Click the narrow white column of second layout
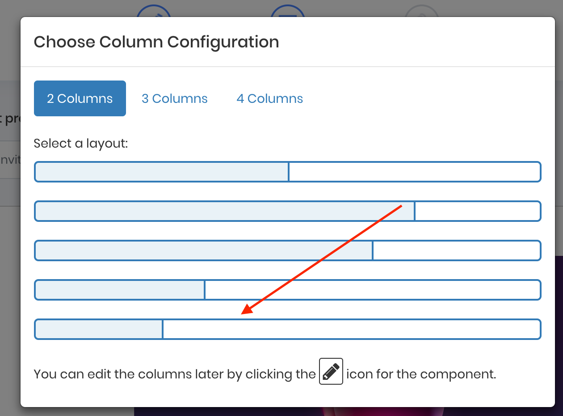This screenshot has width=563, height=416. coord(477,211)
